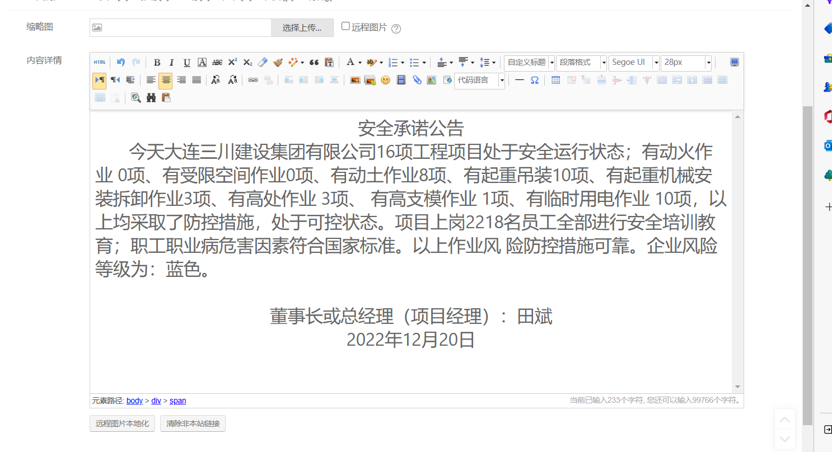Image resolution: width=832 pixels, height=452 pixels.
Task: Insert a video
Action: click(401, 80)
